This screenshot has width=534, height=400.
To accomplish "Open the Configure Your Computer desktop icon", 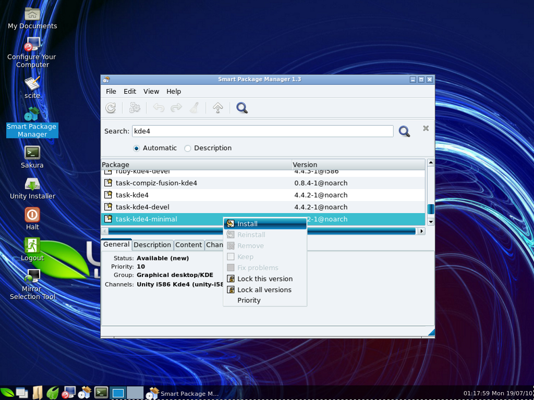I will pos(32,45).
